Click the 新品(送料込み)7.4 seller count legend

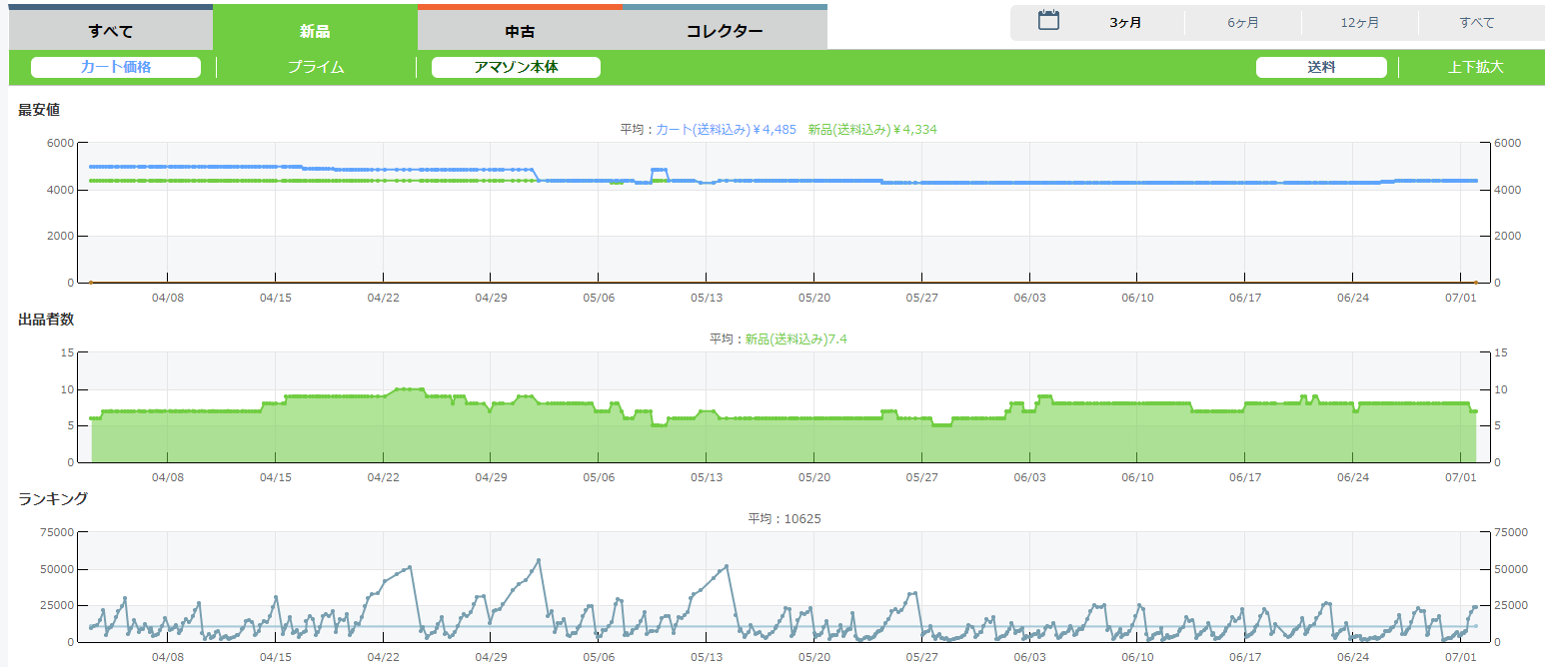[x=796, y=339]
